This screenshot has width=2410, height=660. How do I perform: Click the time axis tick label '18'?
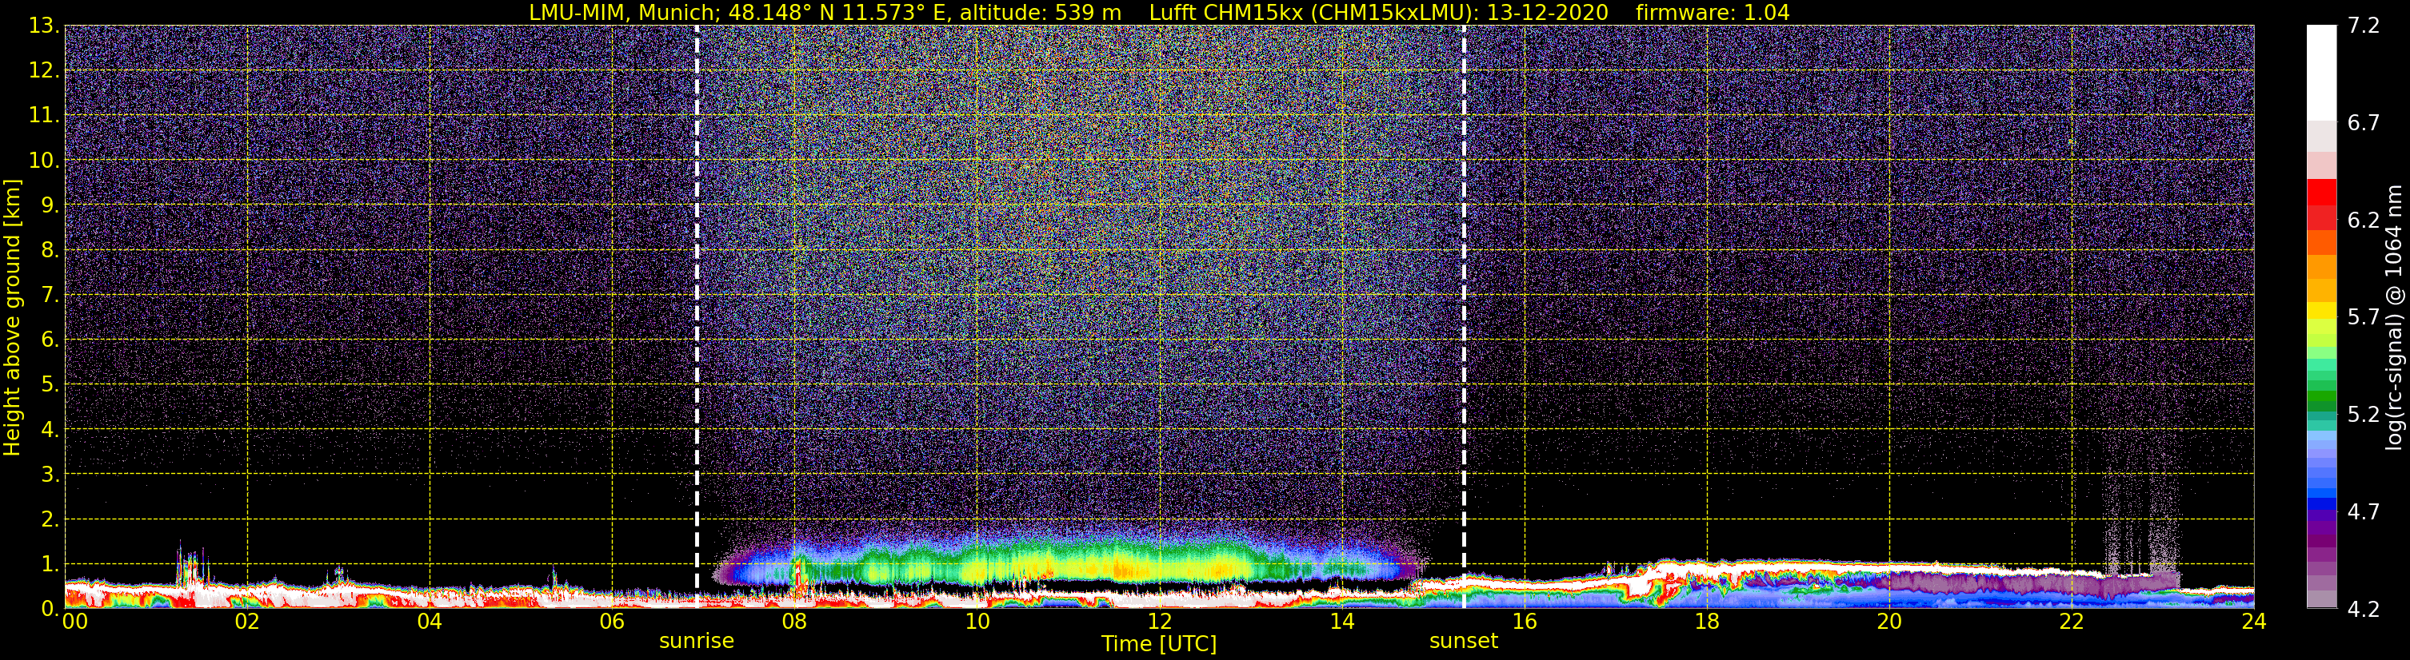point(1706,622)
